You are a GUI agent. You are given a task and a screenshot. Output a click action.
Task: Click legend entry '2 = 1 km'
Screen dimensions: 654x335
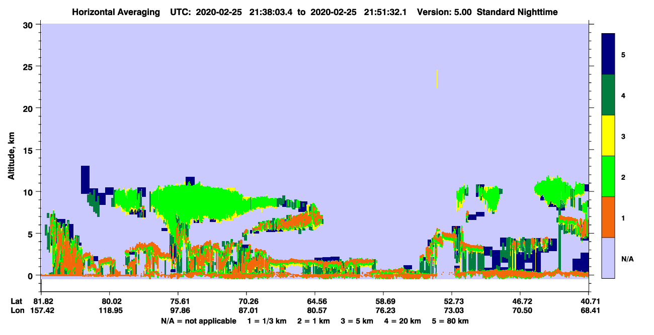(x=313, y=321)
